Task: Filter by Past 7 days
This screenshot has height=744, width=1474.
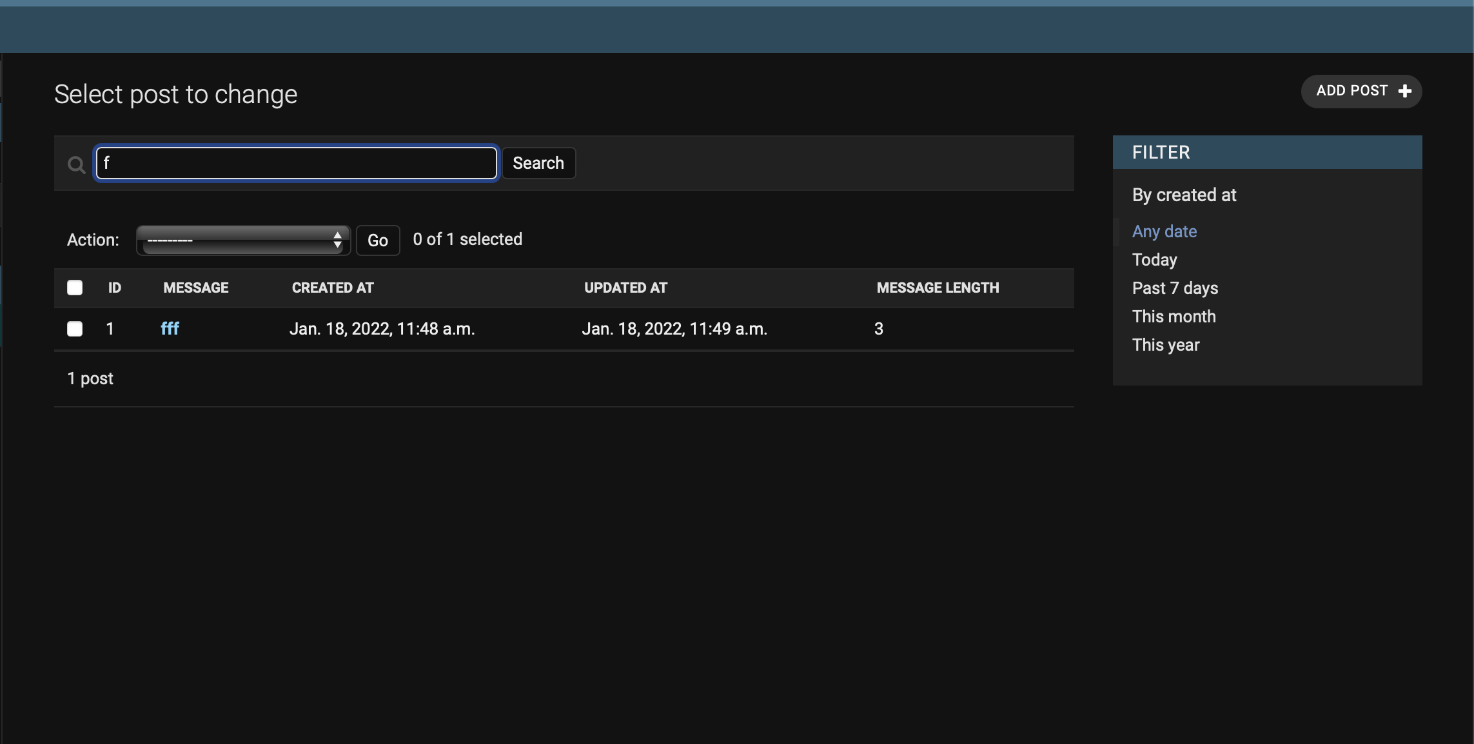Action: click(x=1175, y=288)
